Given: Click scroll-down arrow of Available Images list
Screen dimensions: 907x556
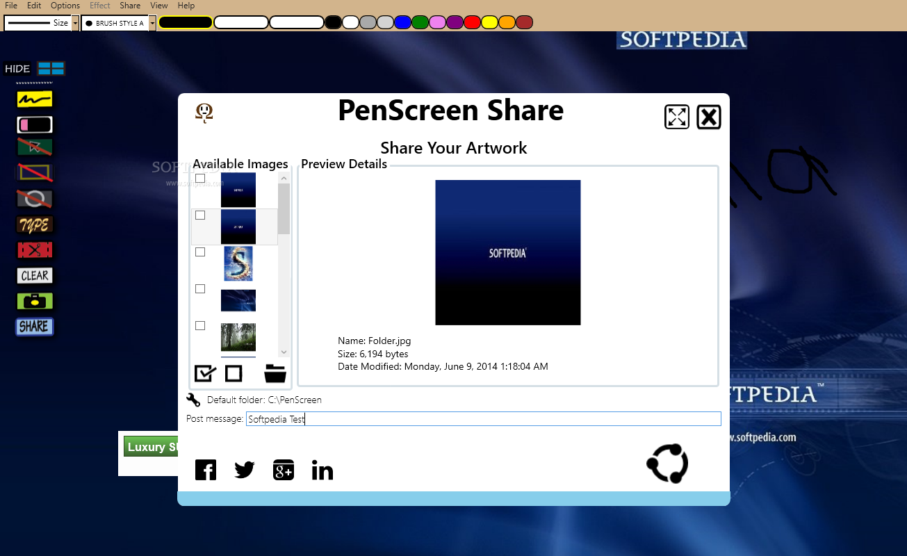Looking at the screenshot, I should click(284, 352).
